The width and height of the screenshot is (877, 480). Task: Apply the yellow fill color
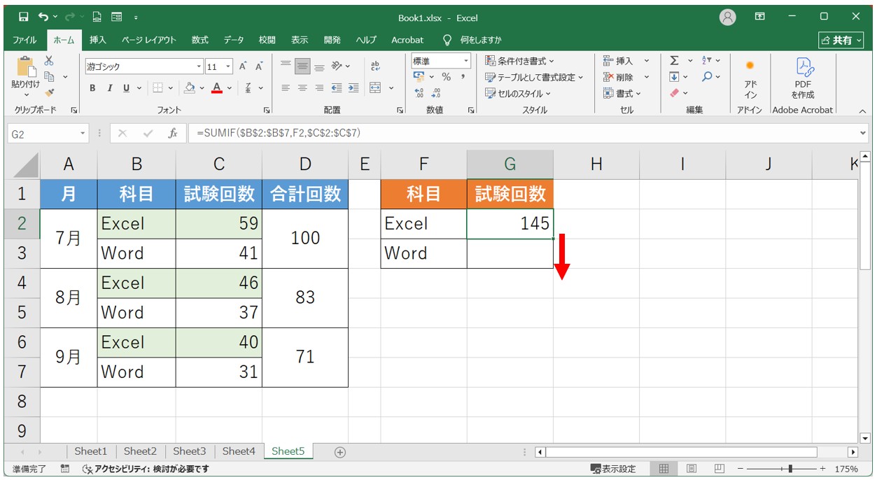(189, 88)
